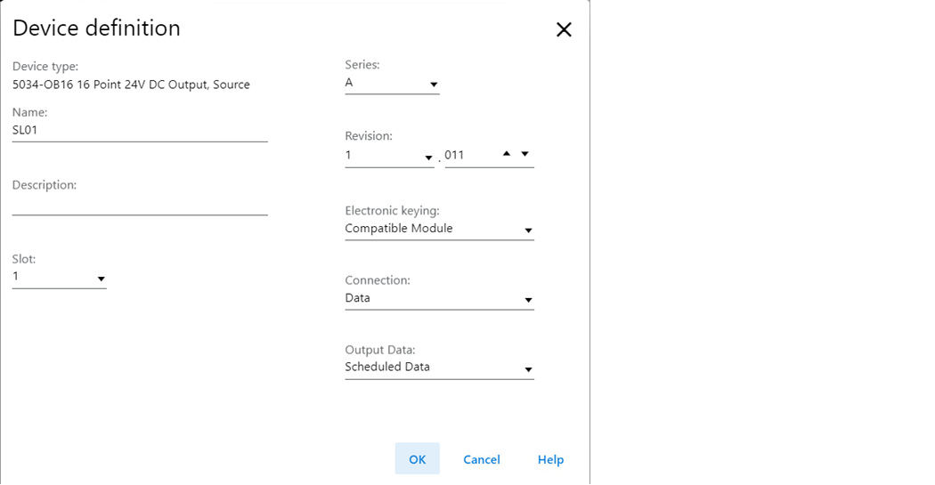The image size is (935, 485).
Task: Open the Help link
Action: pos(550,459)
